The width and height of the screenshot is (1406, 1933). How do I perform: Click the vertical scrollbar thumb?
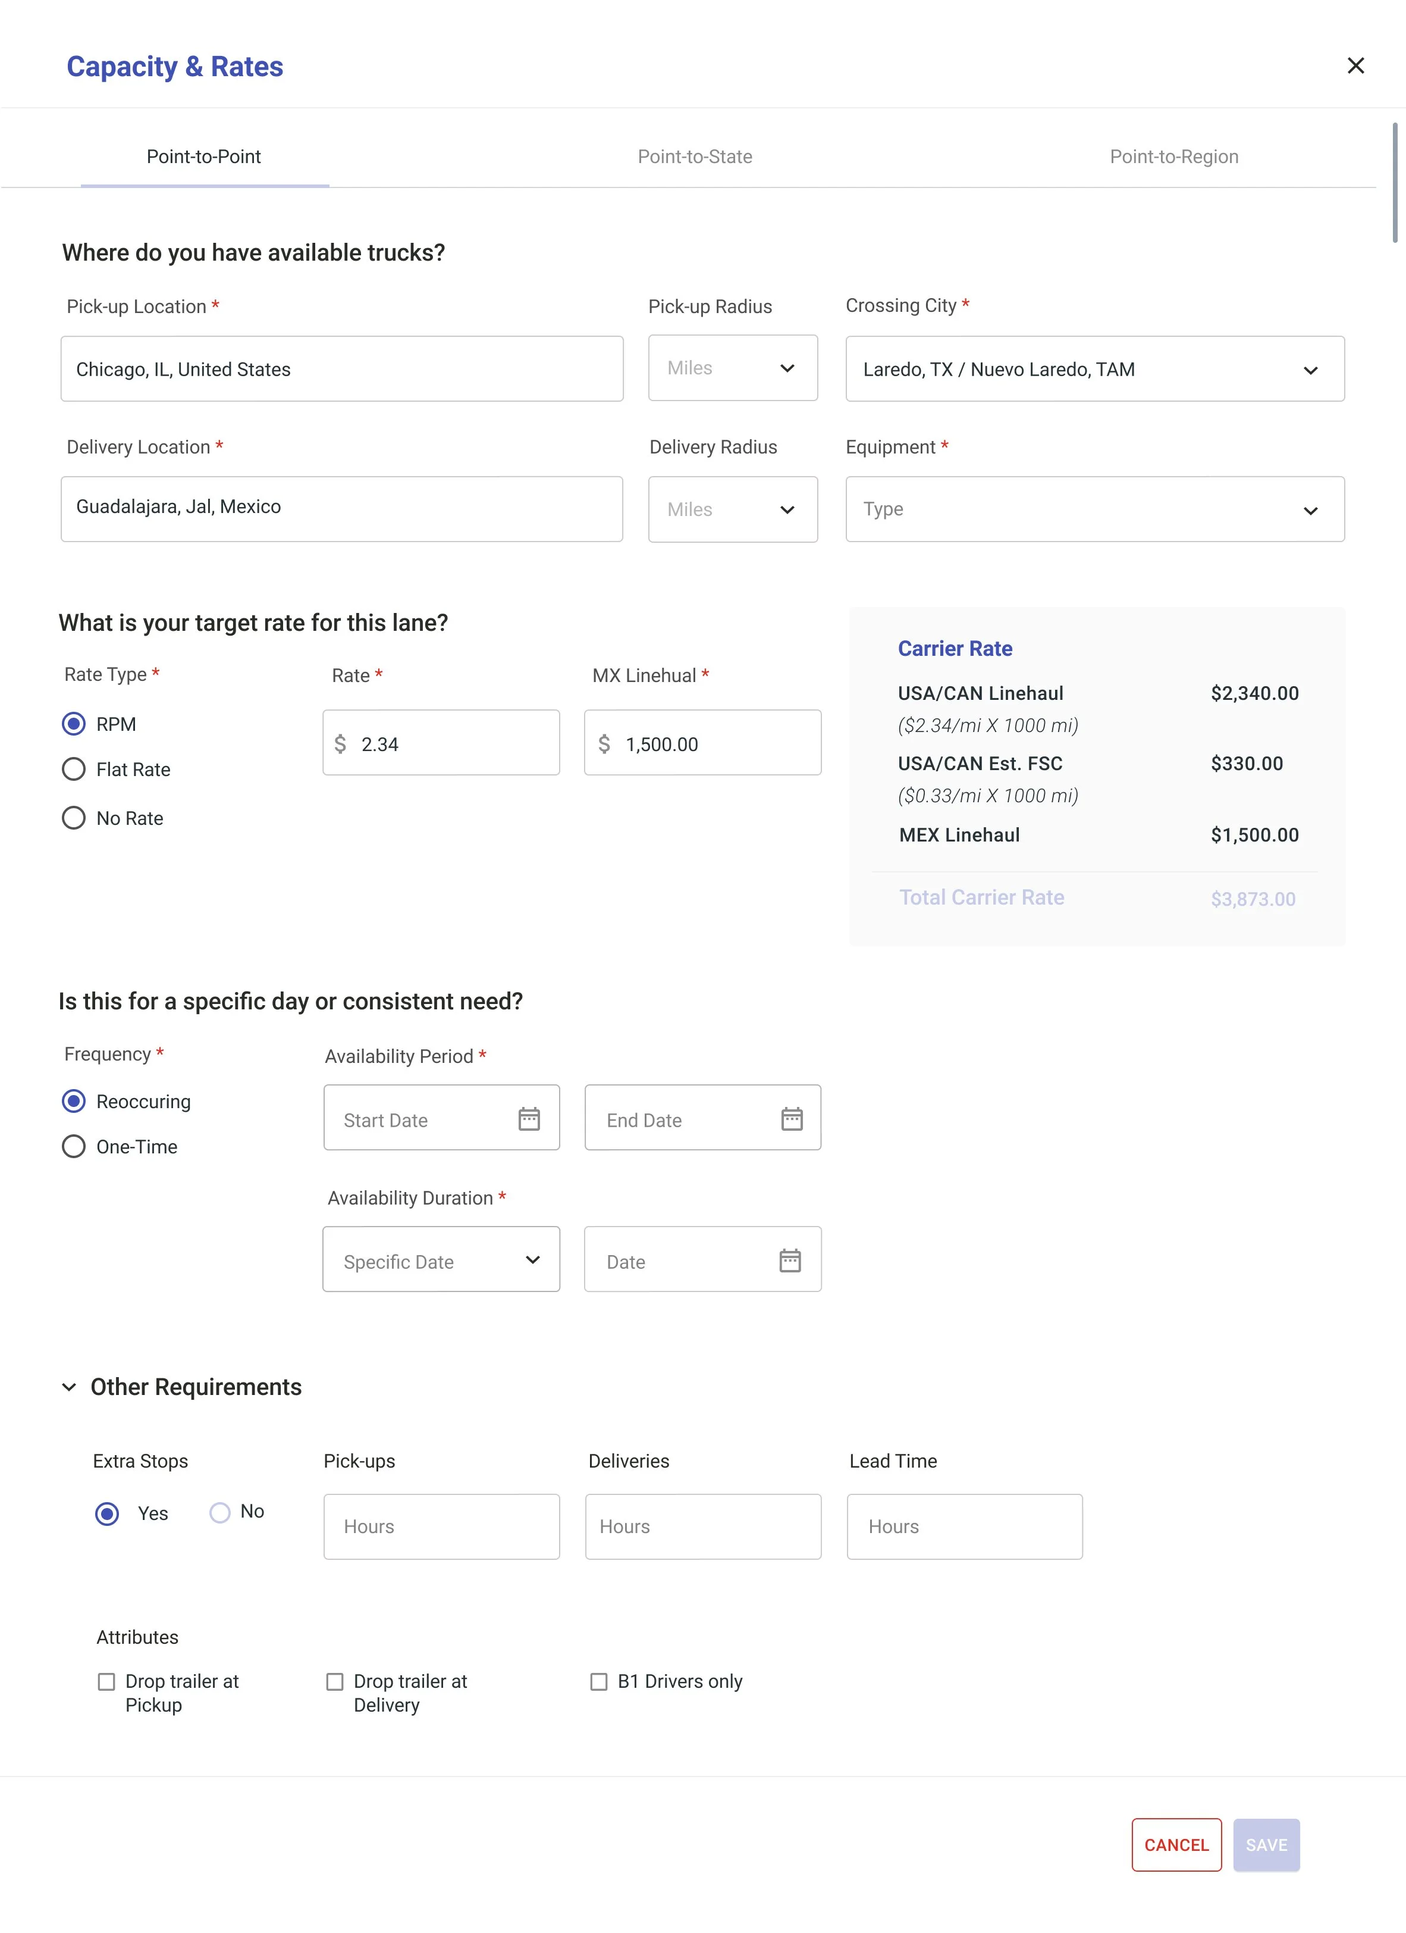tap(1394, 182)
